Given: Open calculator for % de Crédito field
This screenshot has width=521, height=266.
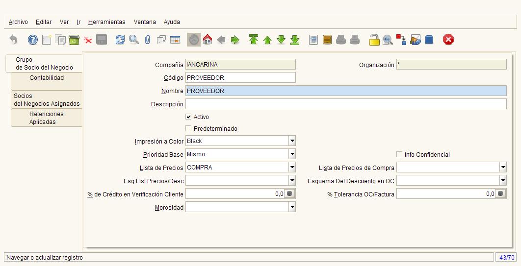Looking at the screenshot, I should [x=289, y=193].
